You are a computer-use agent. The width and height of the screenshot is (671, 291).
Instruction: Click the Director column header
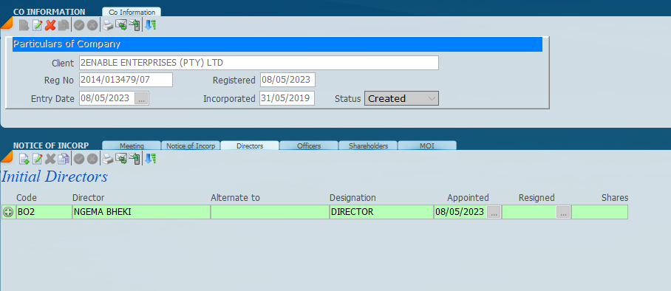tap(89, 198)
